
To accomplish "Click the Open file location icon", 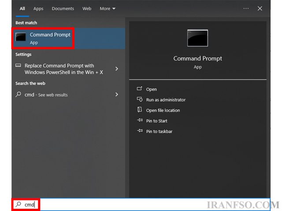I will [140, 109].
